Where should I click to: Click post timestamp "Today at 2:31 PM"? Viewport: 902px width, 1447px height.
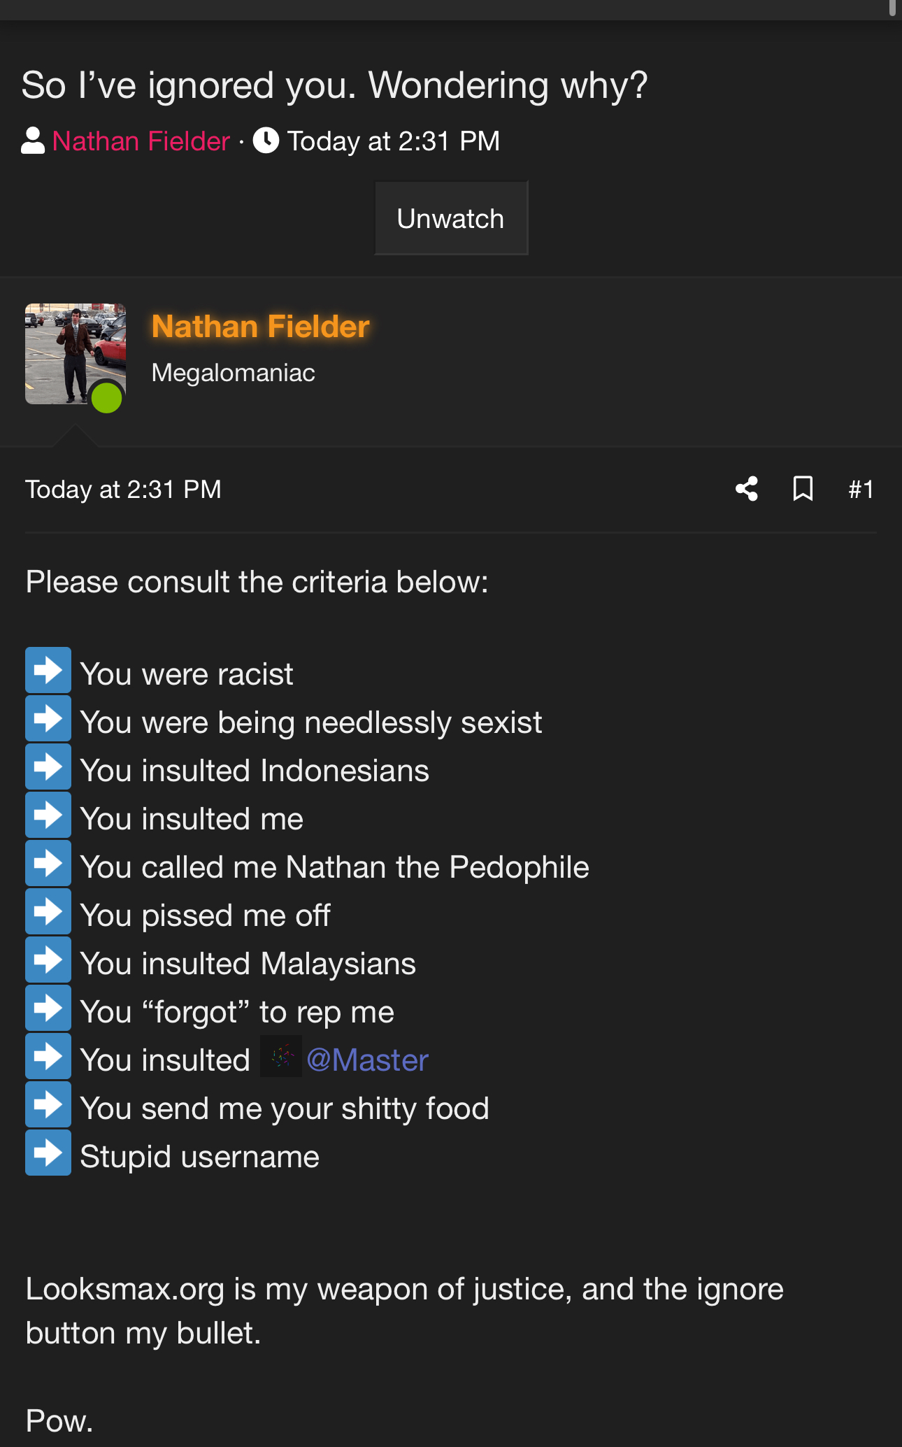pos(123,490)
